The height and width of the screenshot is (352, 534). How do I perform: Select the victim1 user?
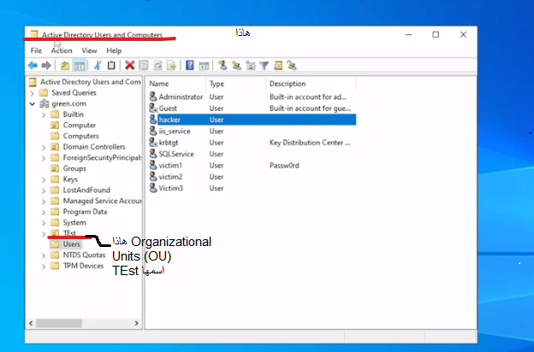coord(252,166)
